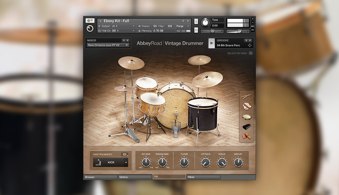This screenshot has width=339, height=195.
Task: Mute the instrument with M button
Action: click(x=196, y=30)
